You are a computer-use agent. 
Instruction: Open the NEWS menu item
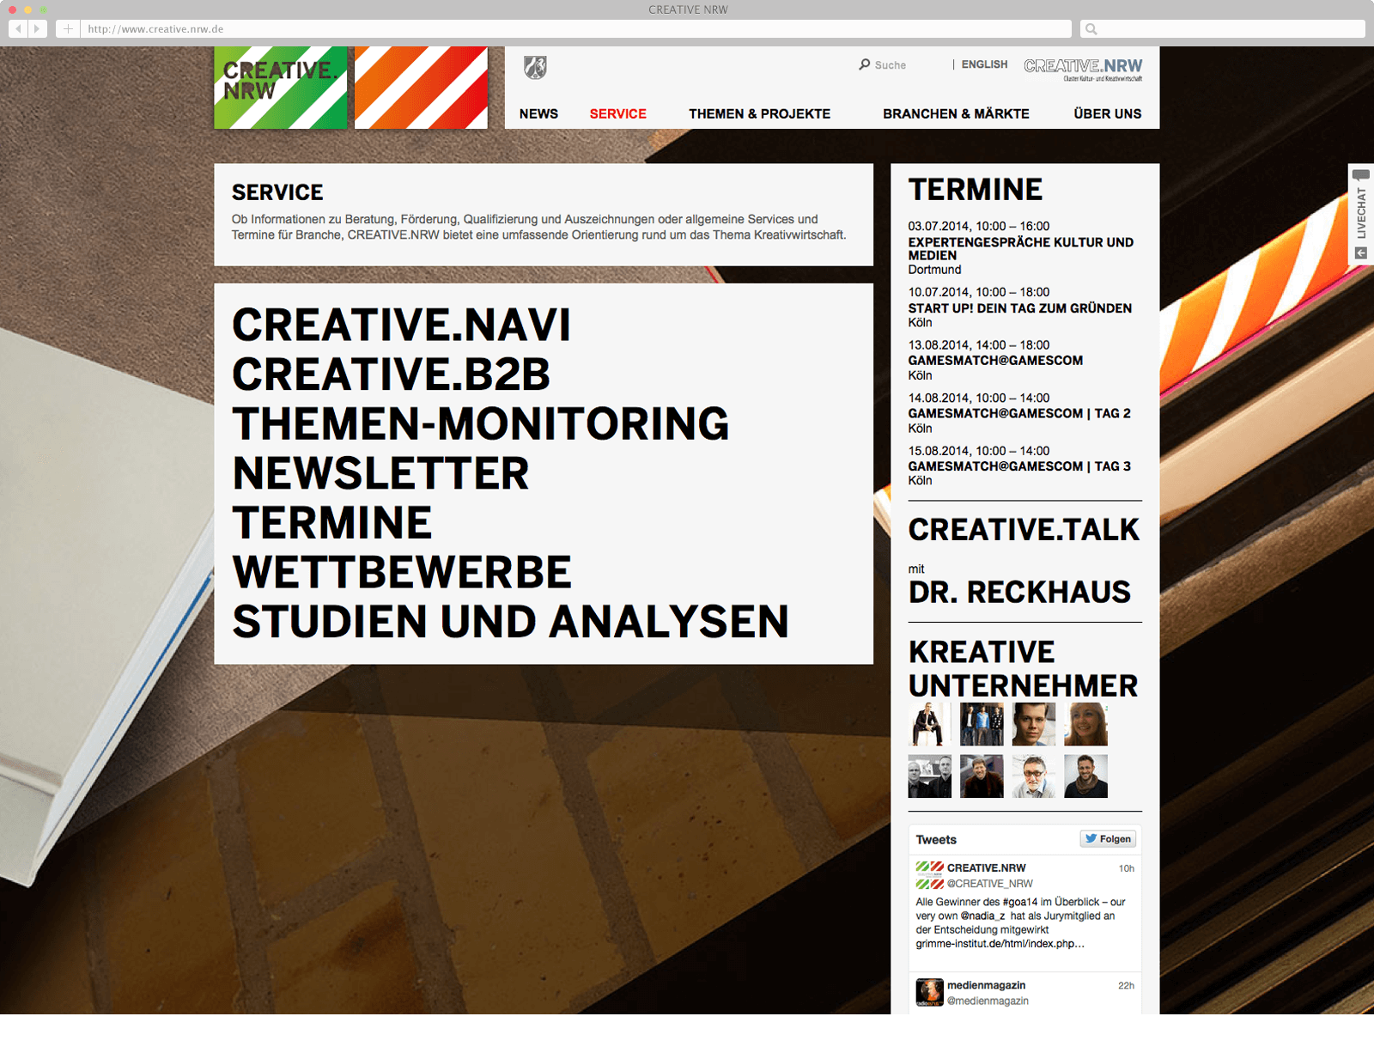pos(538,113)
